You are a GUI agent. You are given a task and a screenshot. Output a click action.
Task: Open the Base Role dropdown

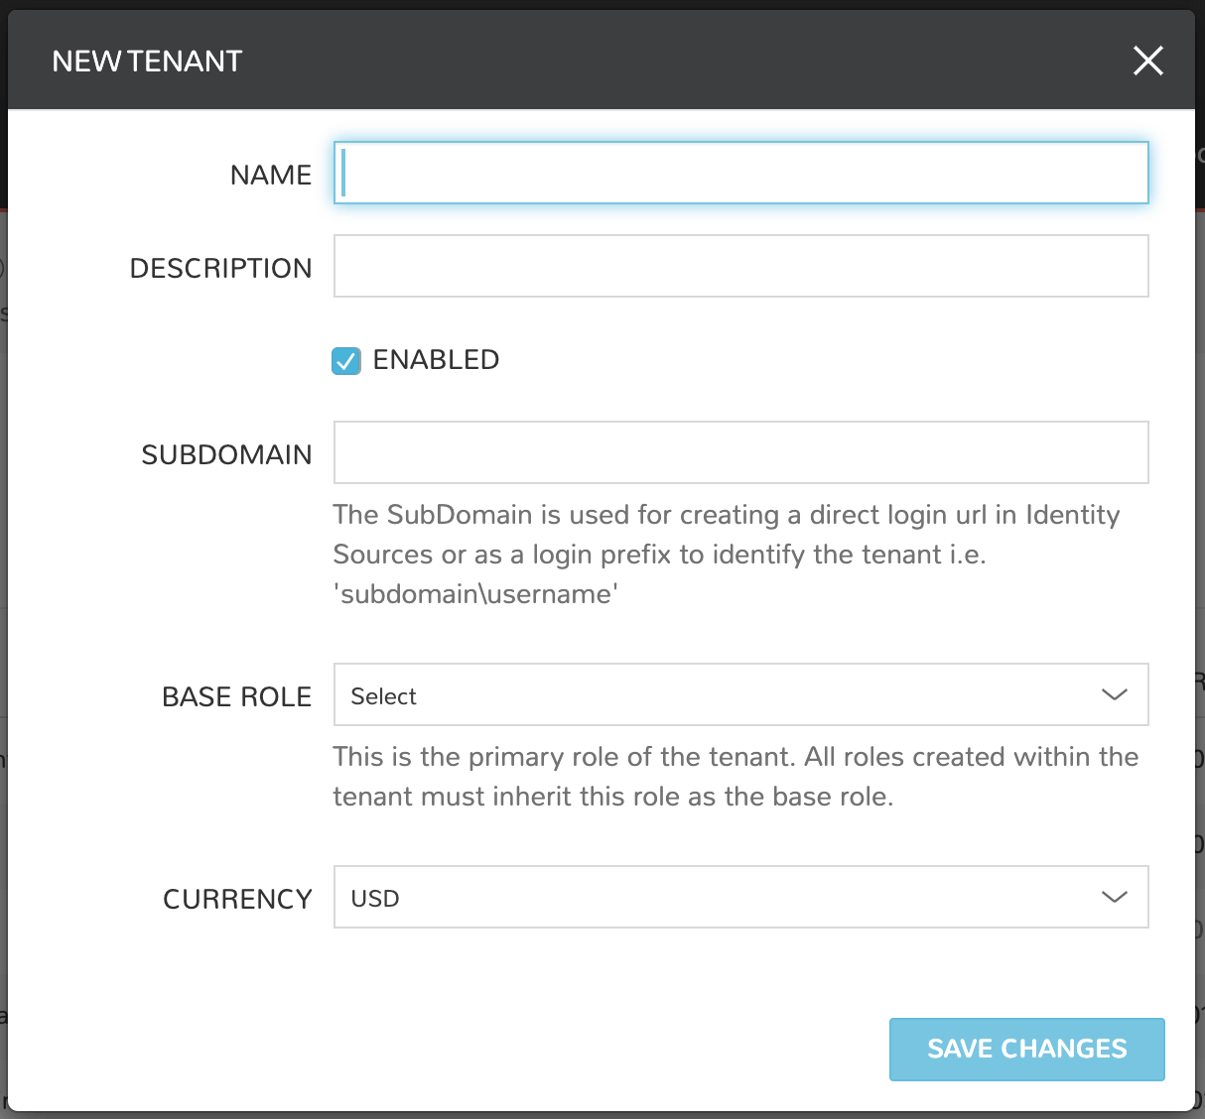click(x=739, y=695)
